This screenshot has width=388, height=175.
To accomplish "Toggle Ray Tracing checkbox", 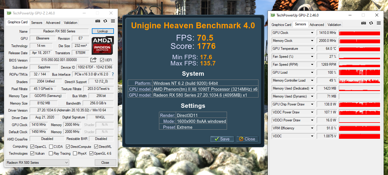I will (51, 153).
